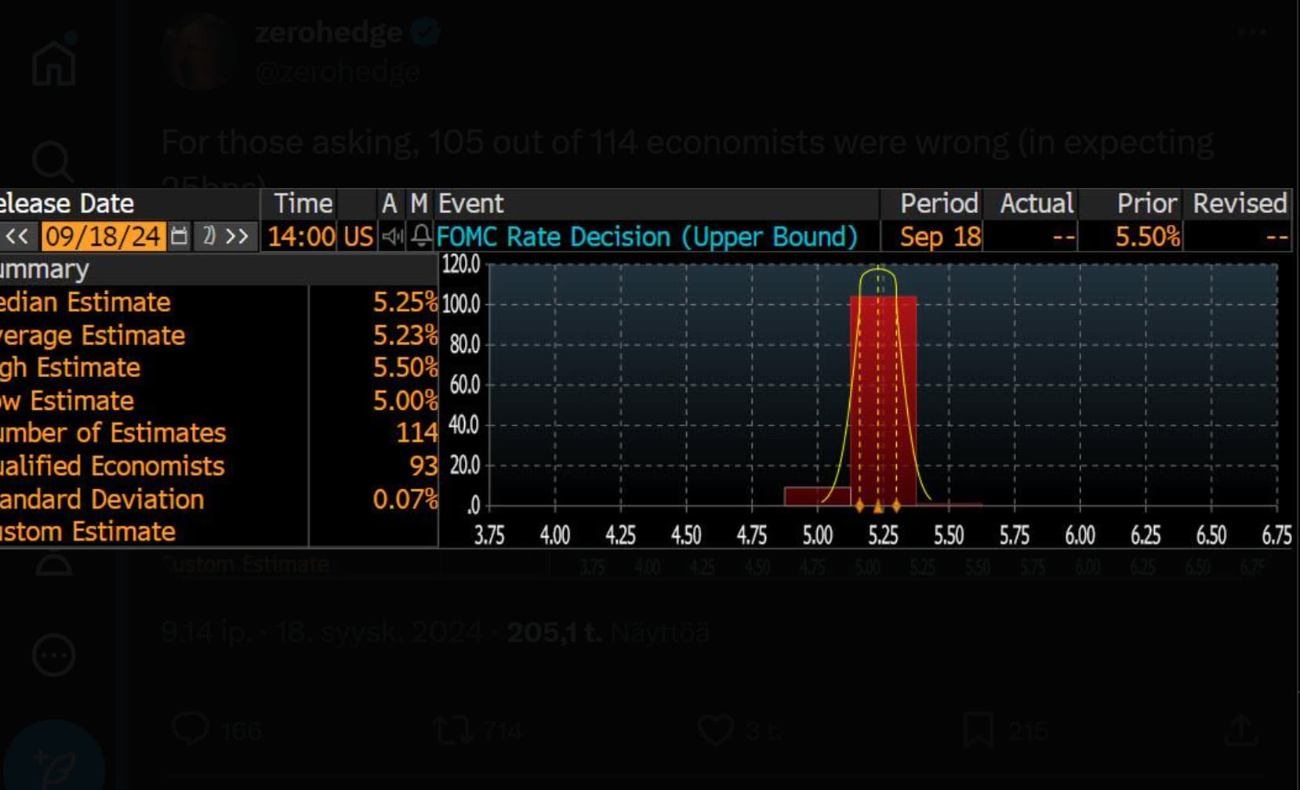1300x790 pixels.
Task: Toggle the bell alert for FOMC event
Action: pyautogui.click(x=421, y=236)
